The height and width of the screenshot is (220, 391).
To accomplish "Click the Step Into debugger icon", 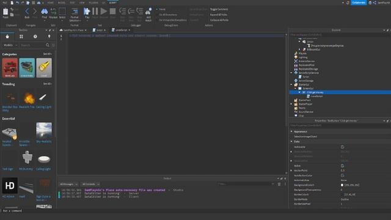I will 122,11.
